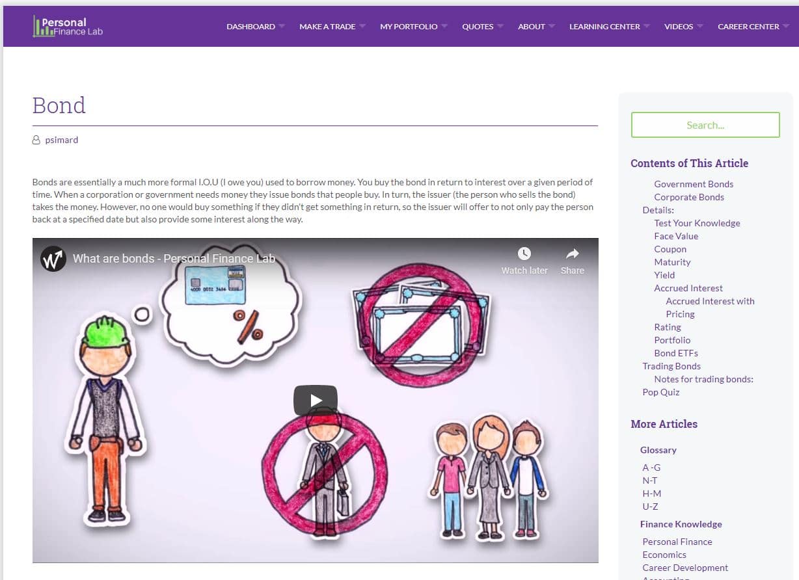Go to the Details: section link
This screenshot has width=799, height=580.
658,210
